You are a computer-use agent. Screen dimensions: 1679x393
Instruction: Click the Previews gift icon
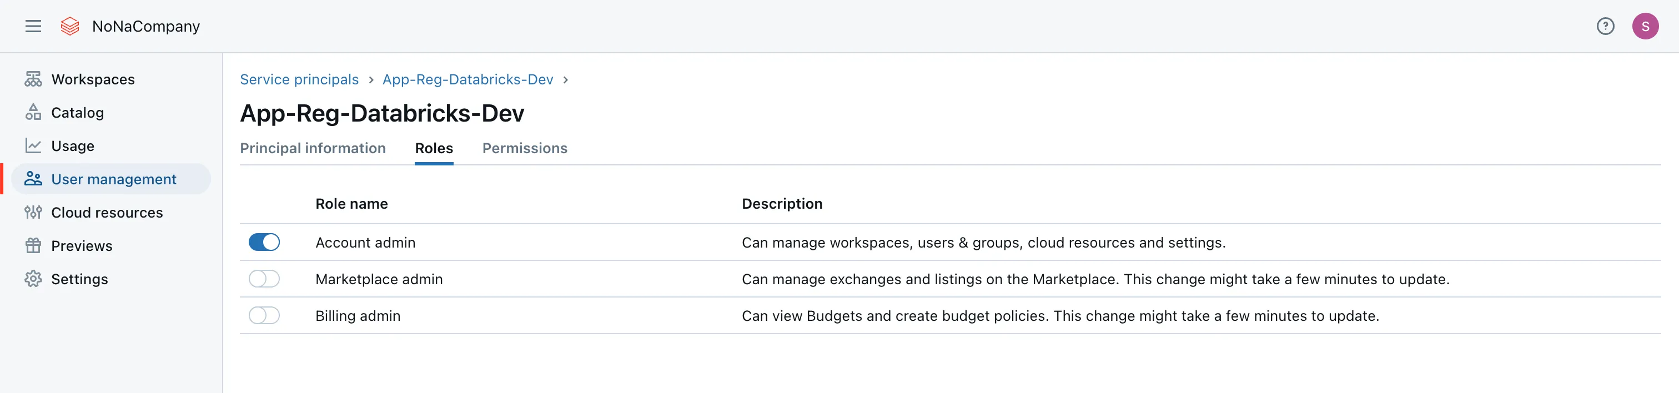(33, 245)
